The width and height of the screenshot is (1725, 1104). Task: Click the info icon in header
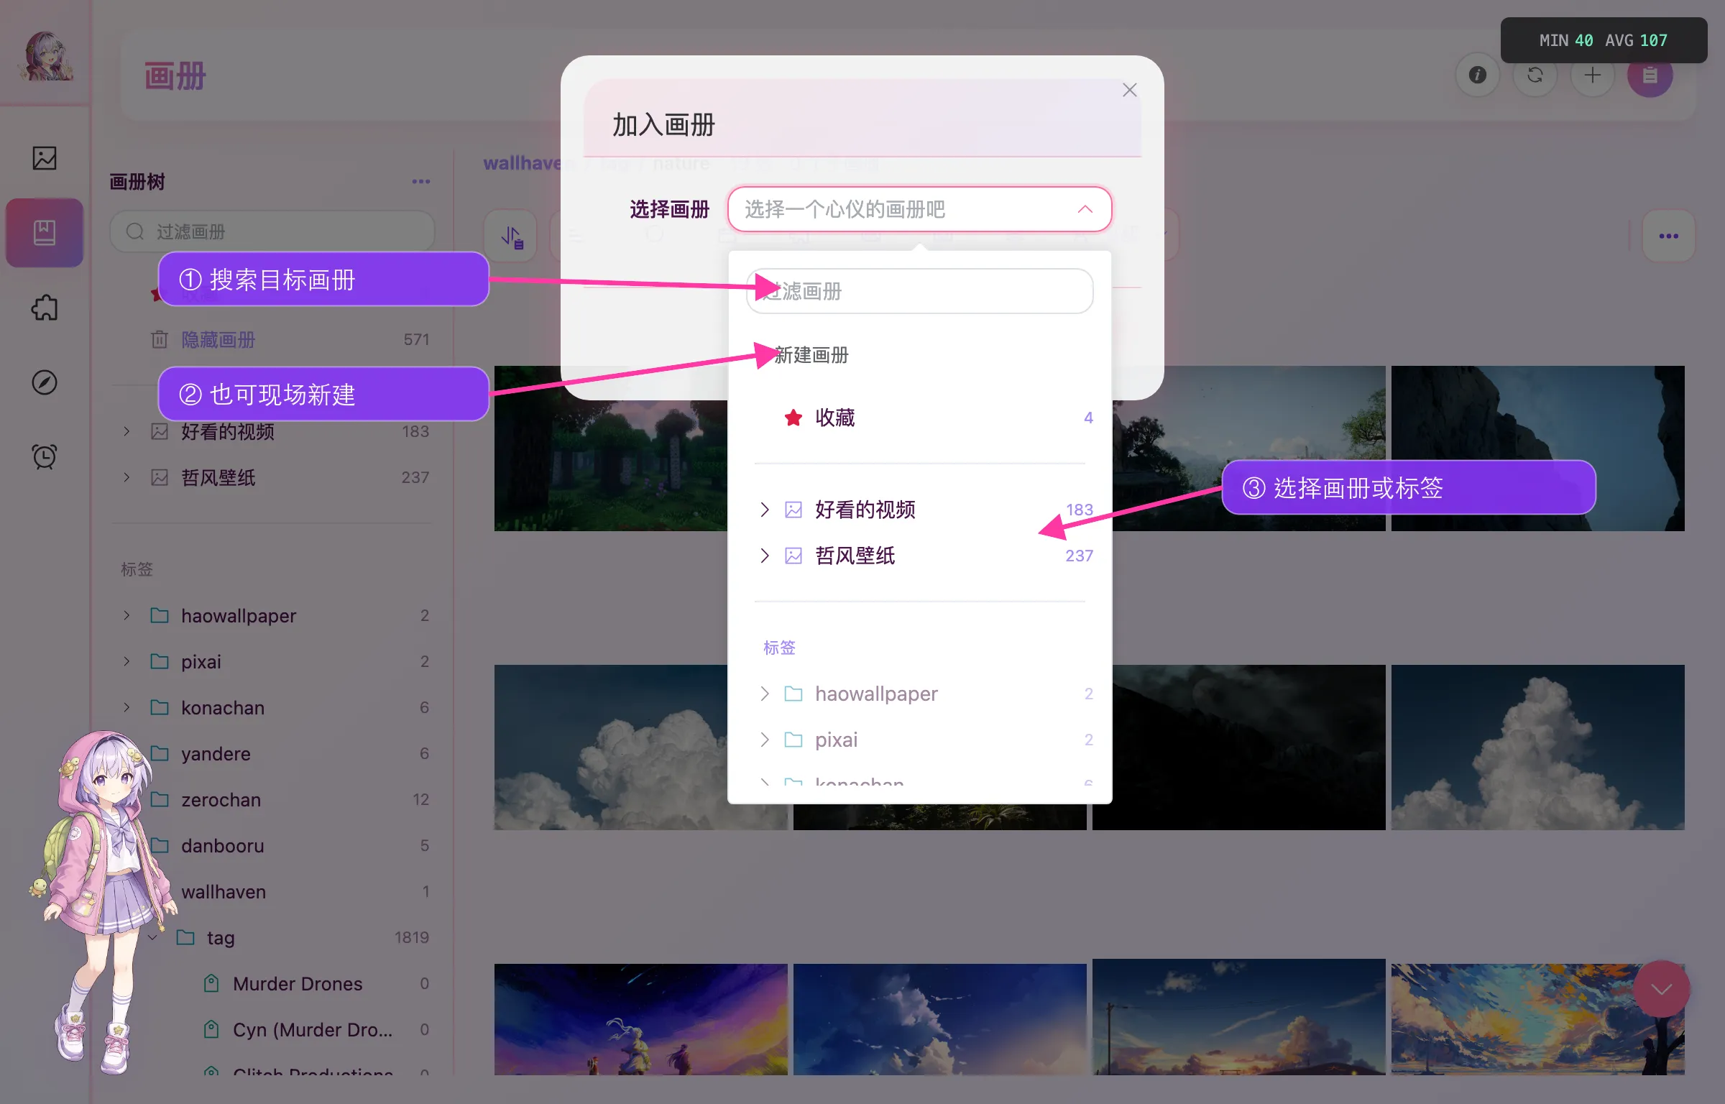[1478, 75]
